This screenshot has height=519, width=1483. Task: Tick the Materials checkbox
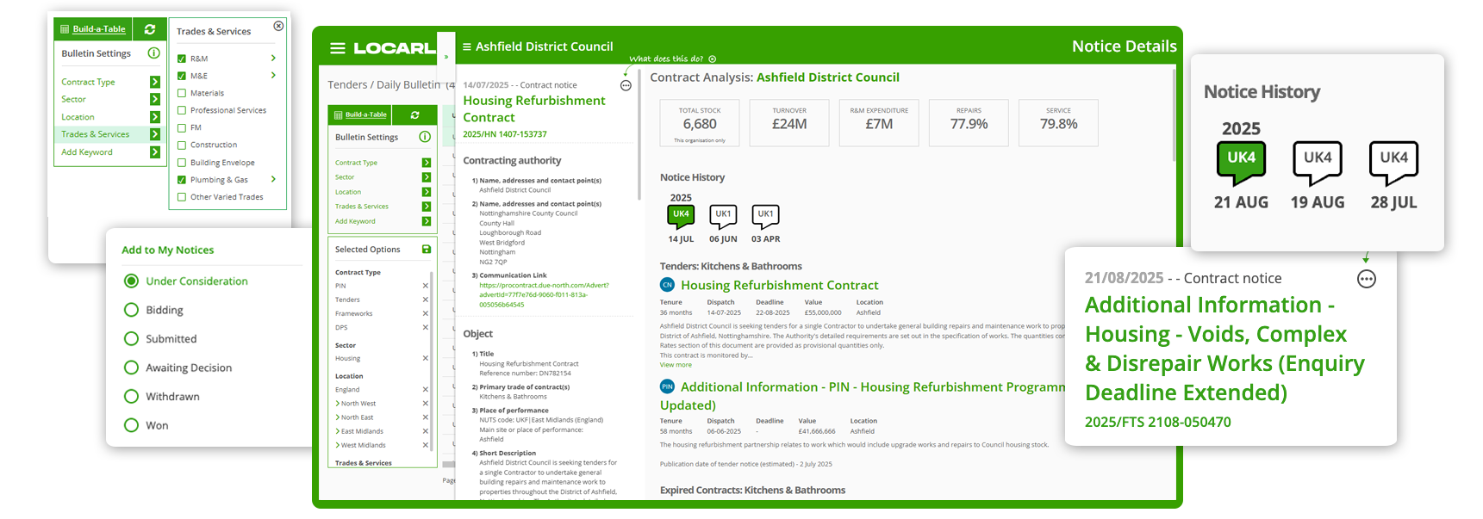[182, 93]
